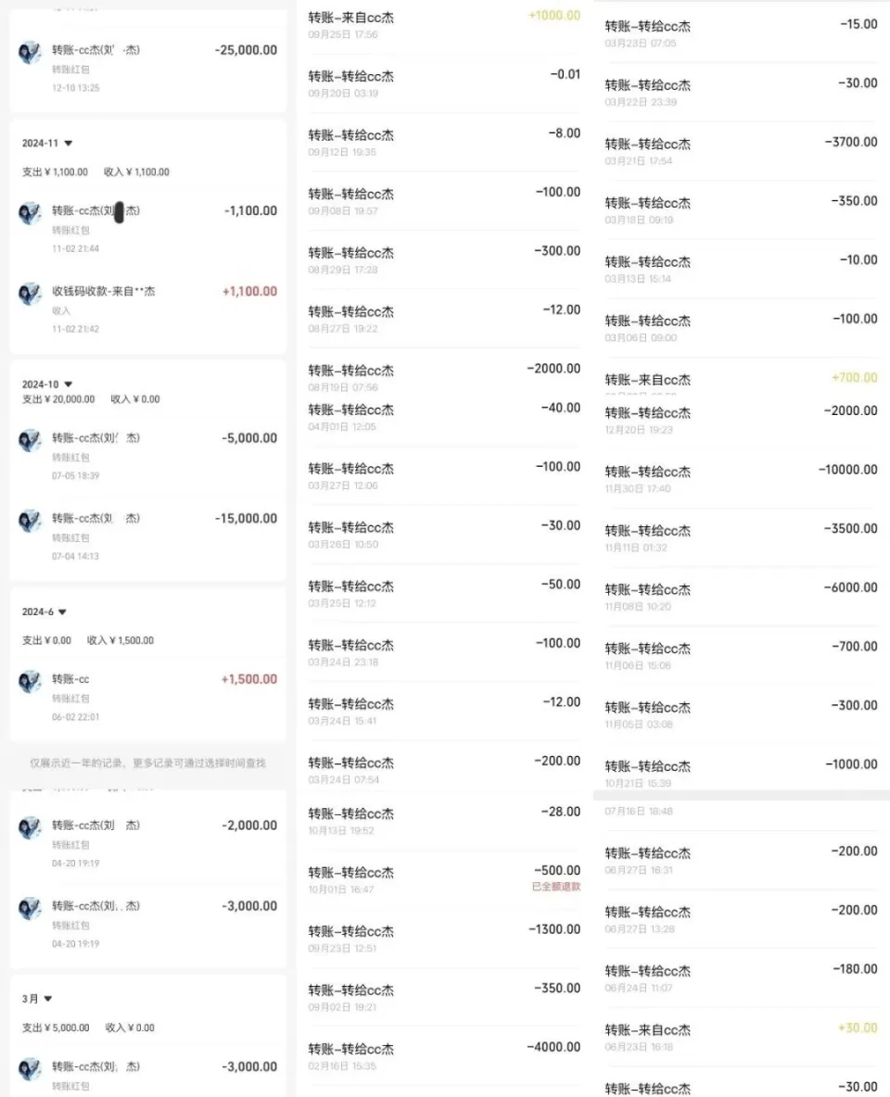Screen dimensions: 890x1097
Task: Open the -10000.00 transfer on 11月30日
Action: pos(741,478)
